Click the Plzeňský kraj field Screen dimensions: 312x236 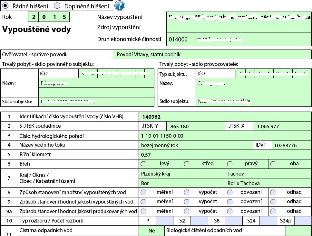click(182, 174)
